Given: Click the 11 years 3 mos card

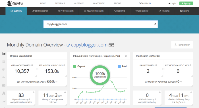Looking at the screenshot, I should point(53,98).
